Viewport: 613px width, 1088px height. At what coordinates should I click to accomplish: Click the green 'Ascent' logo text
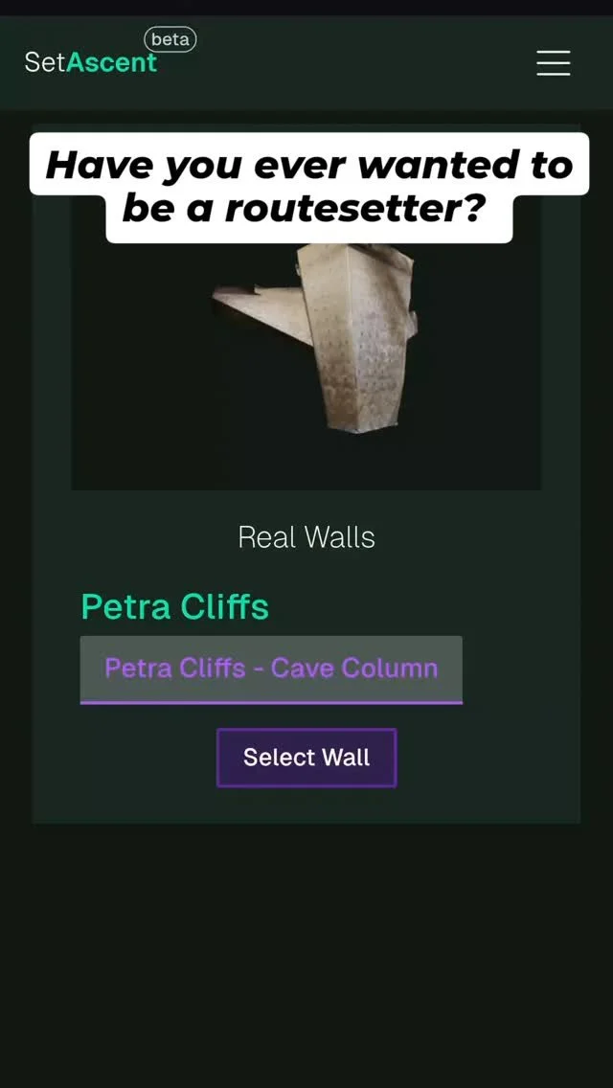tap(112, 62)
